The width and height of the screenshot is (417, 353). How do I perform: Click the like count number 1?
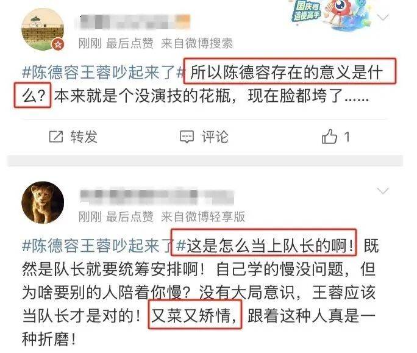click(347, 137)
